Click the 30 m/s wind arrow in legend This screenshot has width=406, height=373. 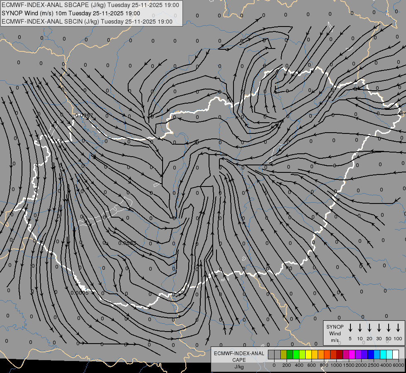pos(379,328)
